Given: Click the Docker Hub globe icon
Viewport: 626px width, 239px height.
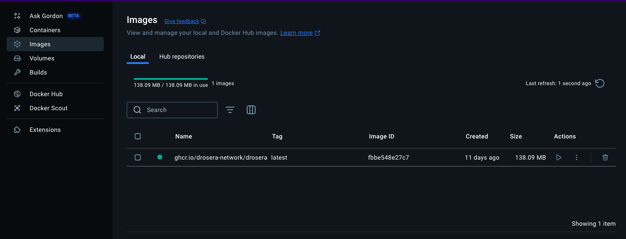Looking at the screenshot, I should (17, 94).
